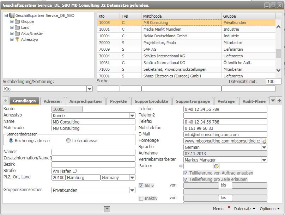Click the yellow list icon beside Partner field
The image size is (285, 215).
(216, 166)
